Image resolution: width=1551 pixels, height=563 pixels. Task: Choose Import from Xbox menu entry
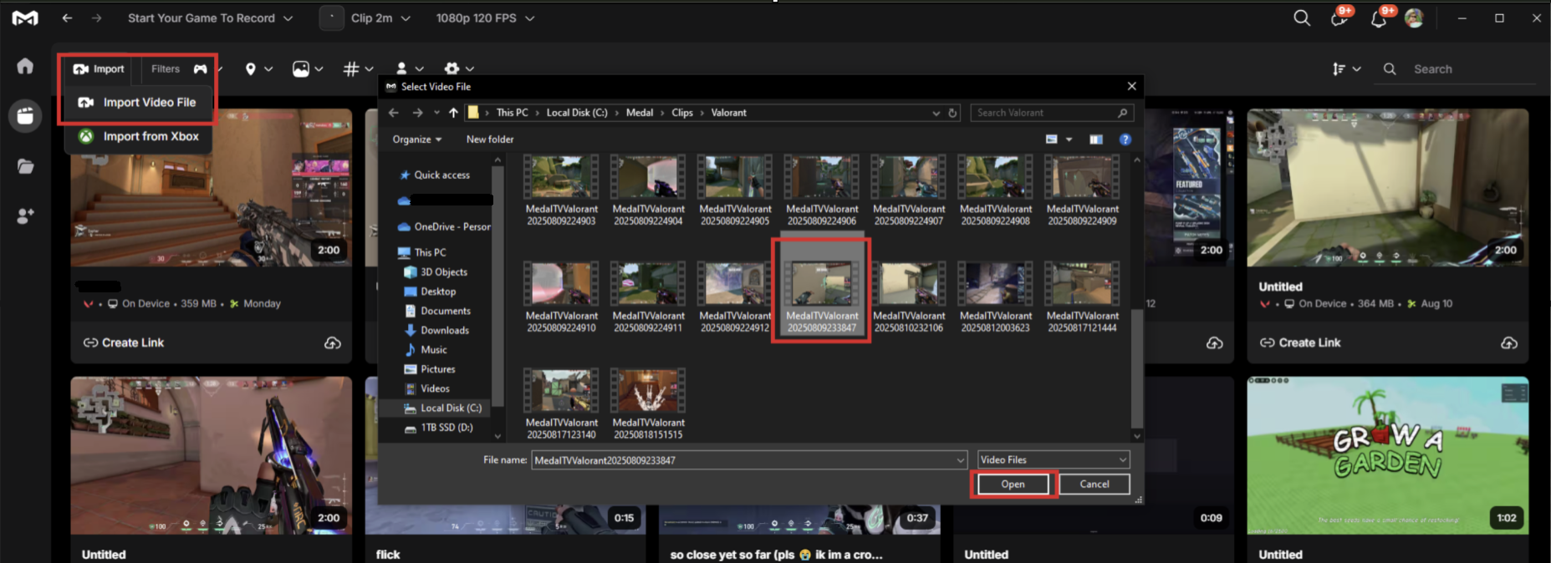click(138, 136)
